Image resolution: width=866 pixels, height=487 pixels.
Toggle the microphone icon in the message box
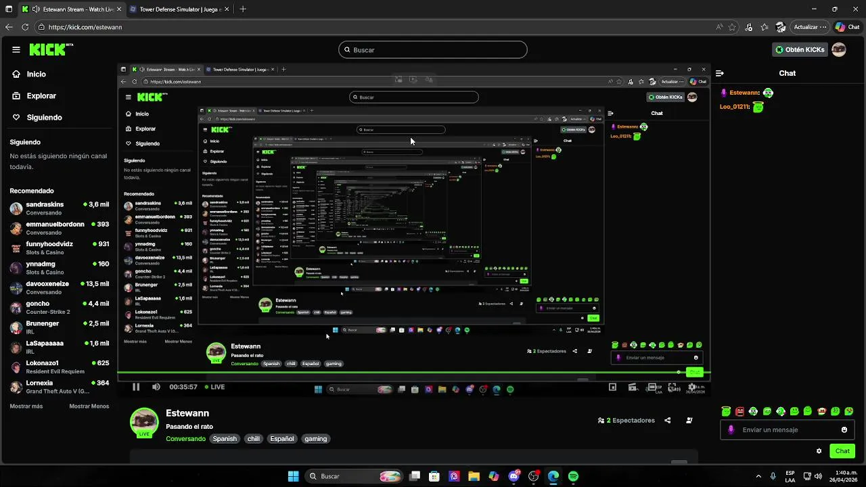click(x=731, y=430)
